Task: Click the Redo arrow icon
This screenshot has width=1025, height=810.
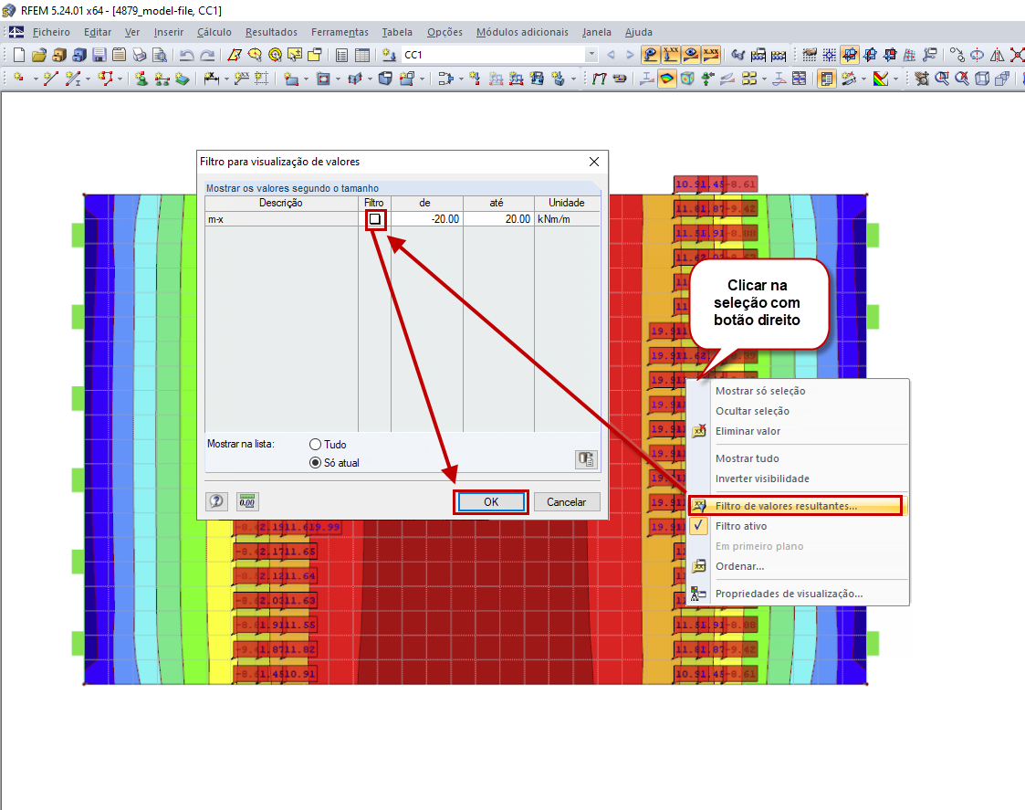Action: pyautogui.click(x=207, y=55)
